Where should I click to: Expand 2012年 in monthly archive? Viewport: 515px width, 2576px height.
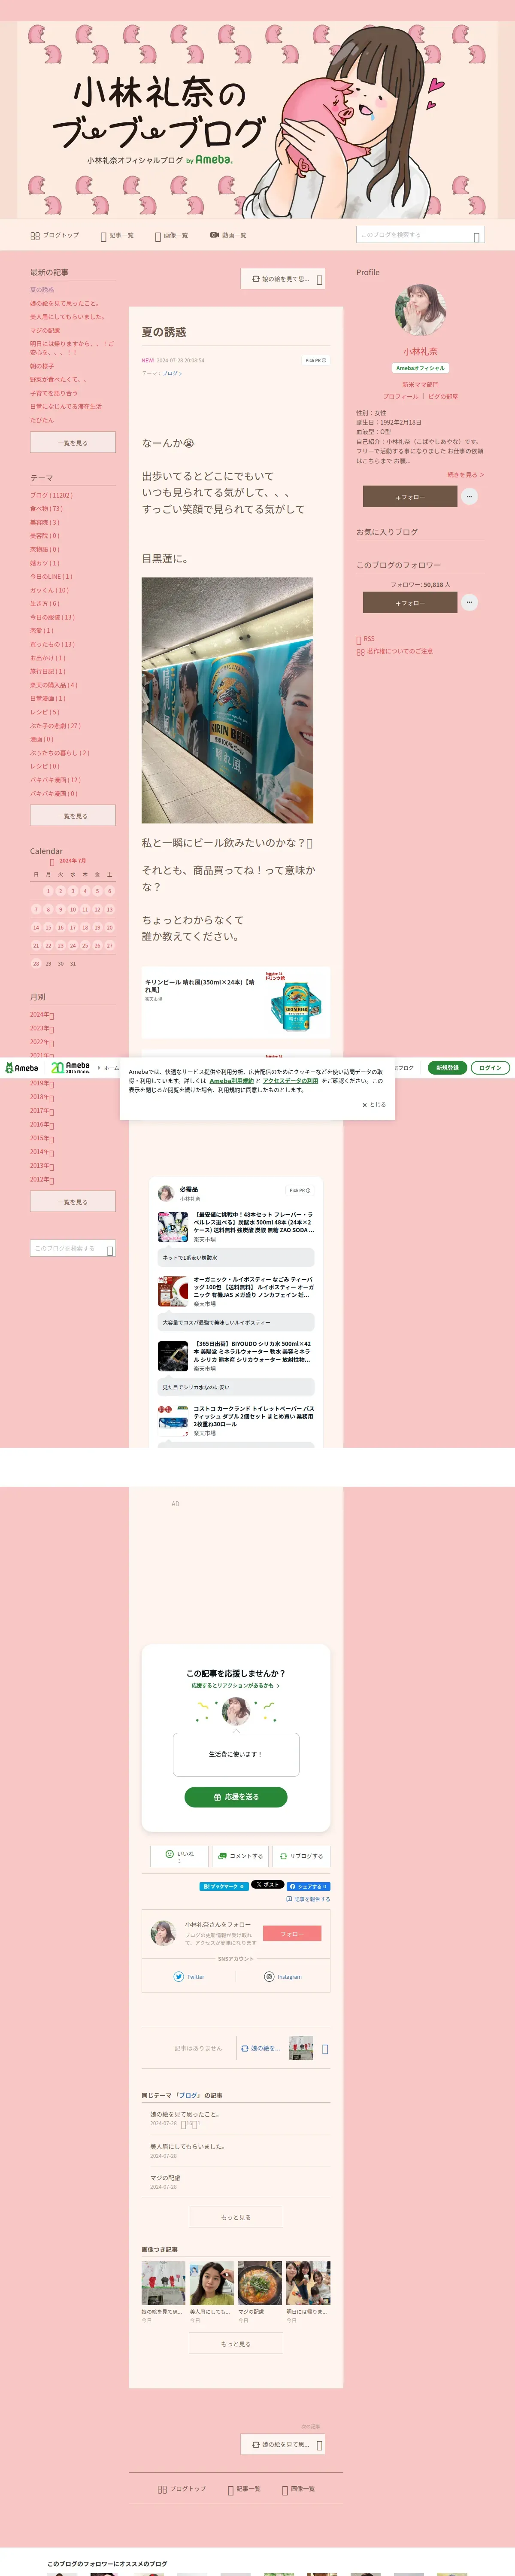point(42,1179)
